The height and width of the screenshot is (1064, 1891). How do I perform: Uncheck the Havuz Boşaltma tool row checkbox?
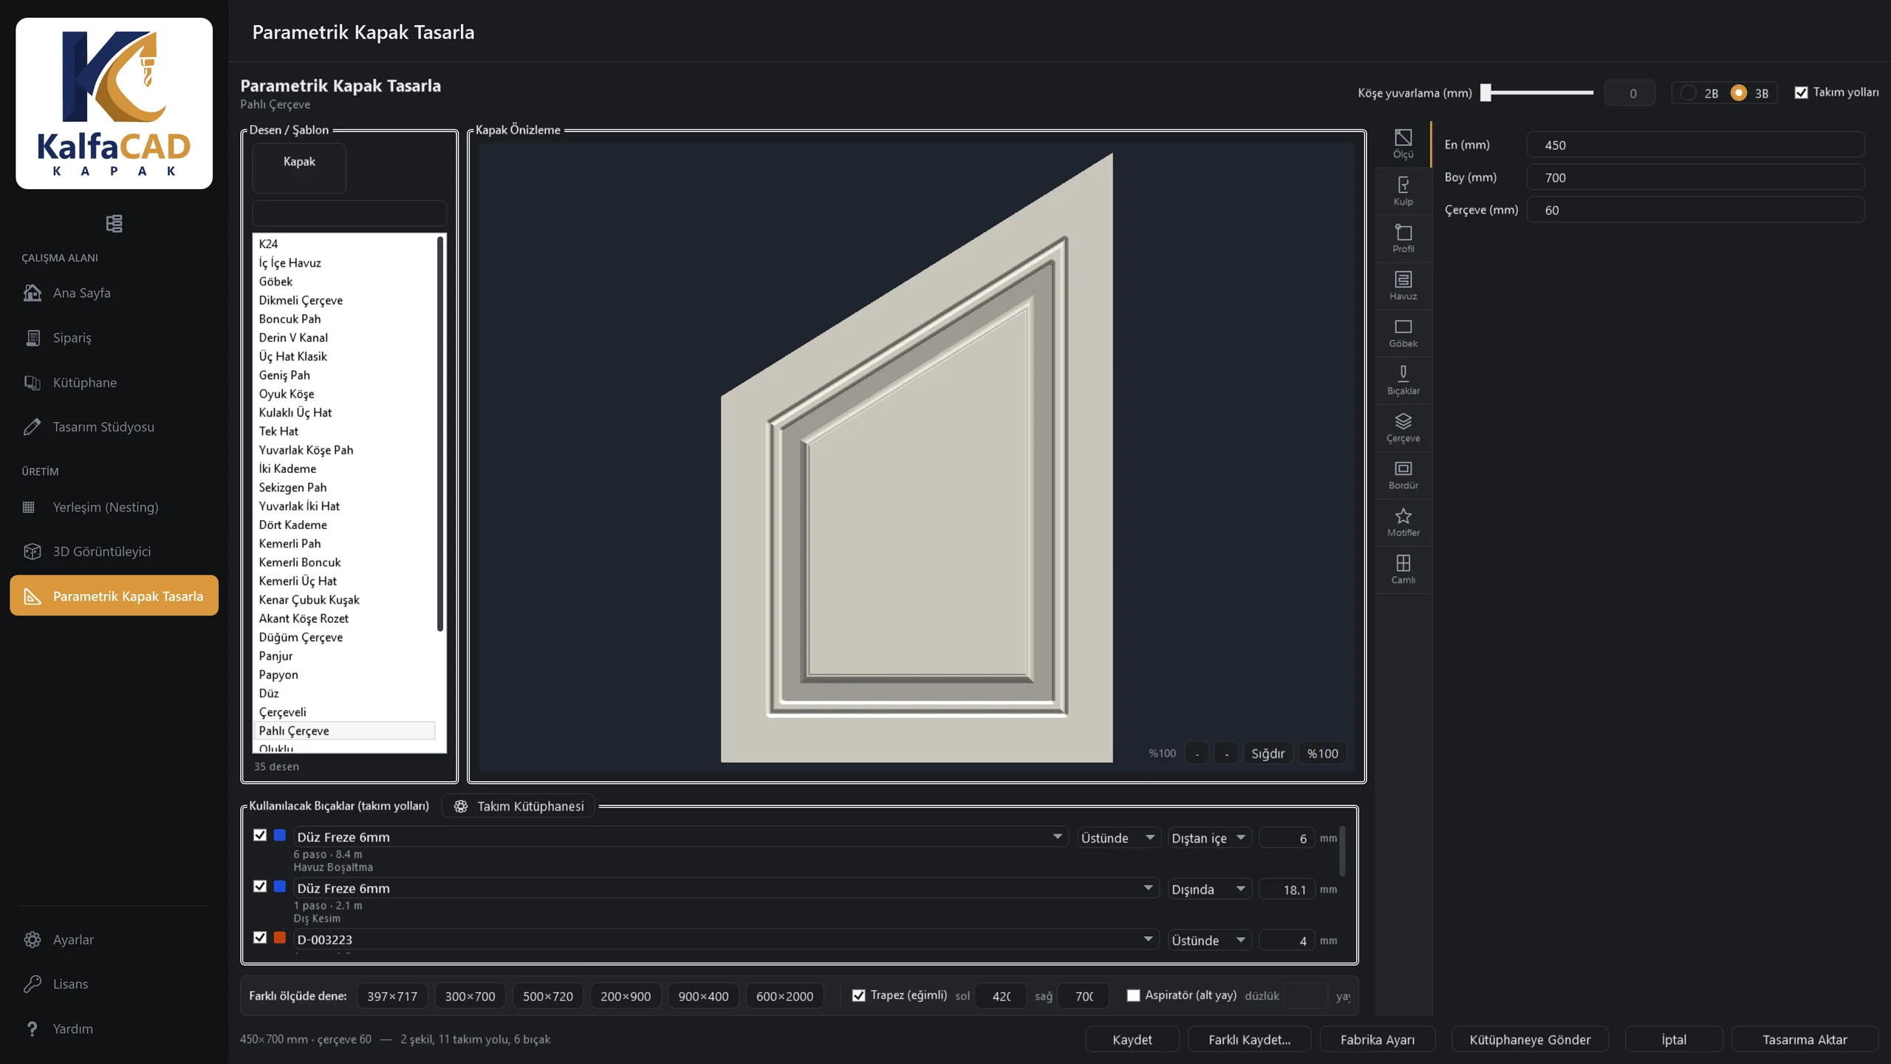[260, 835]
